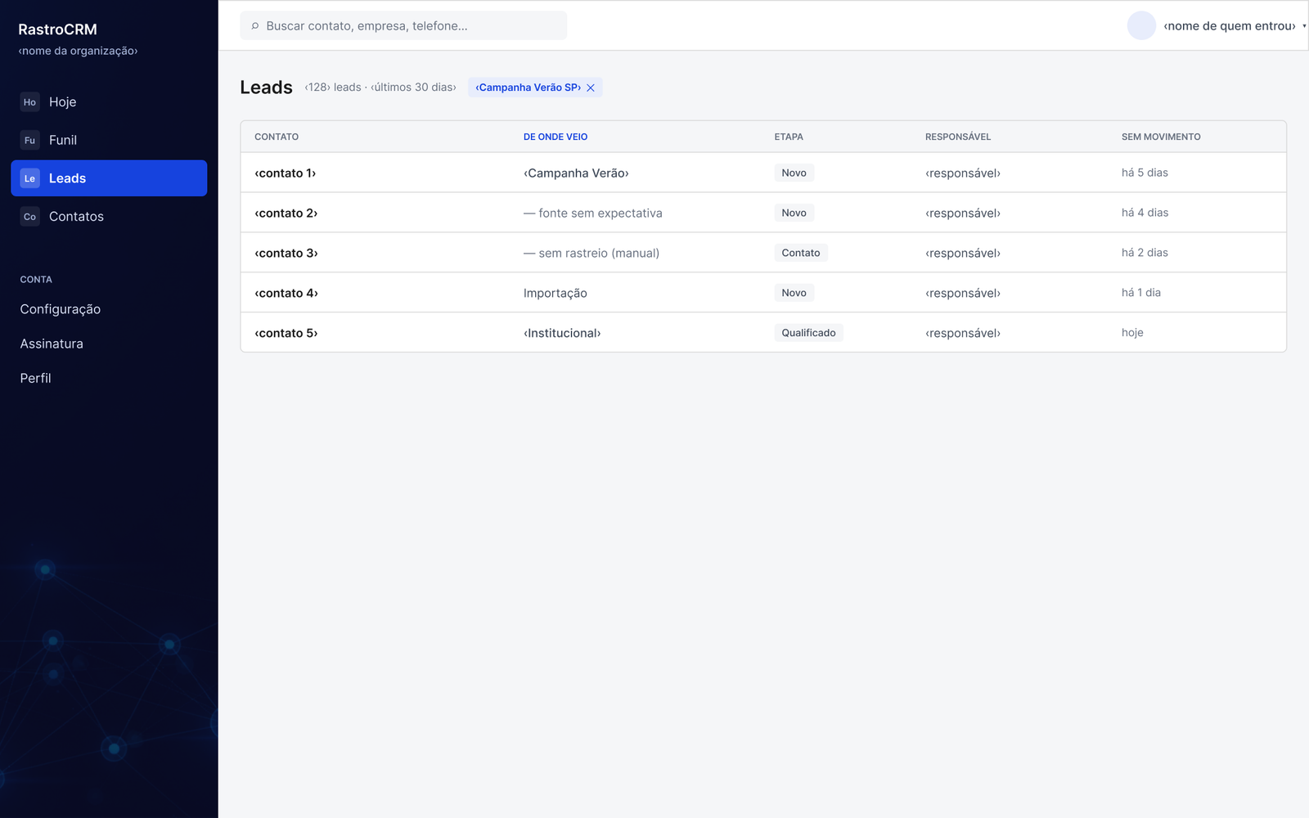Screen dimensions: 1309x818
Task: Click the 'sem rastreio (manual)' source cell
Action: tap(592, 254)
